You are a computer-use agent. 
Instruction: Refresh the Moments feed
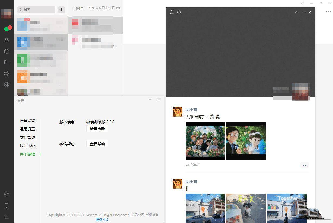click(179, 12)
